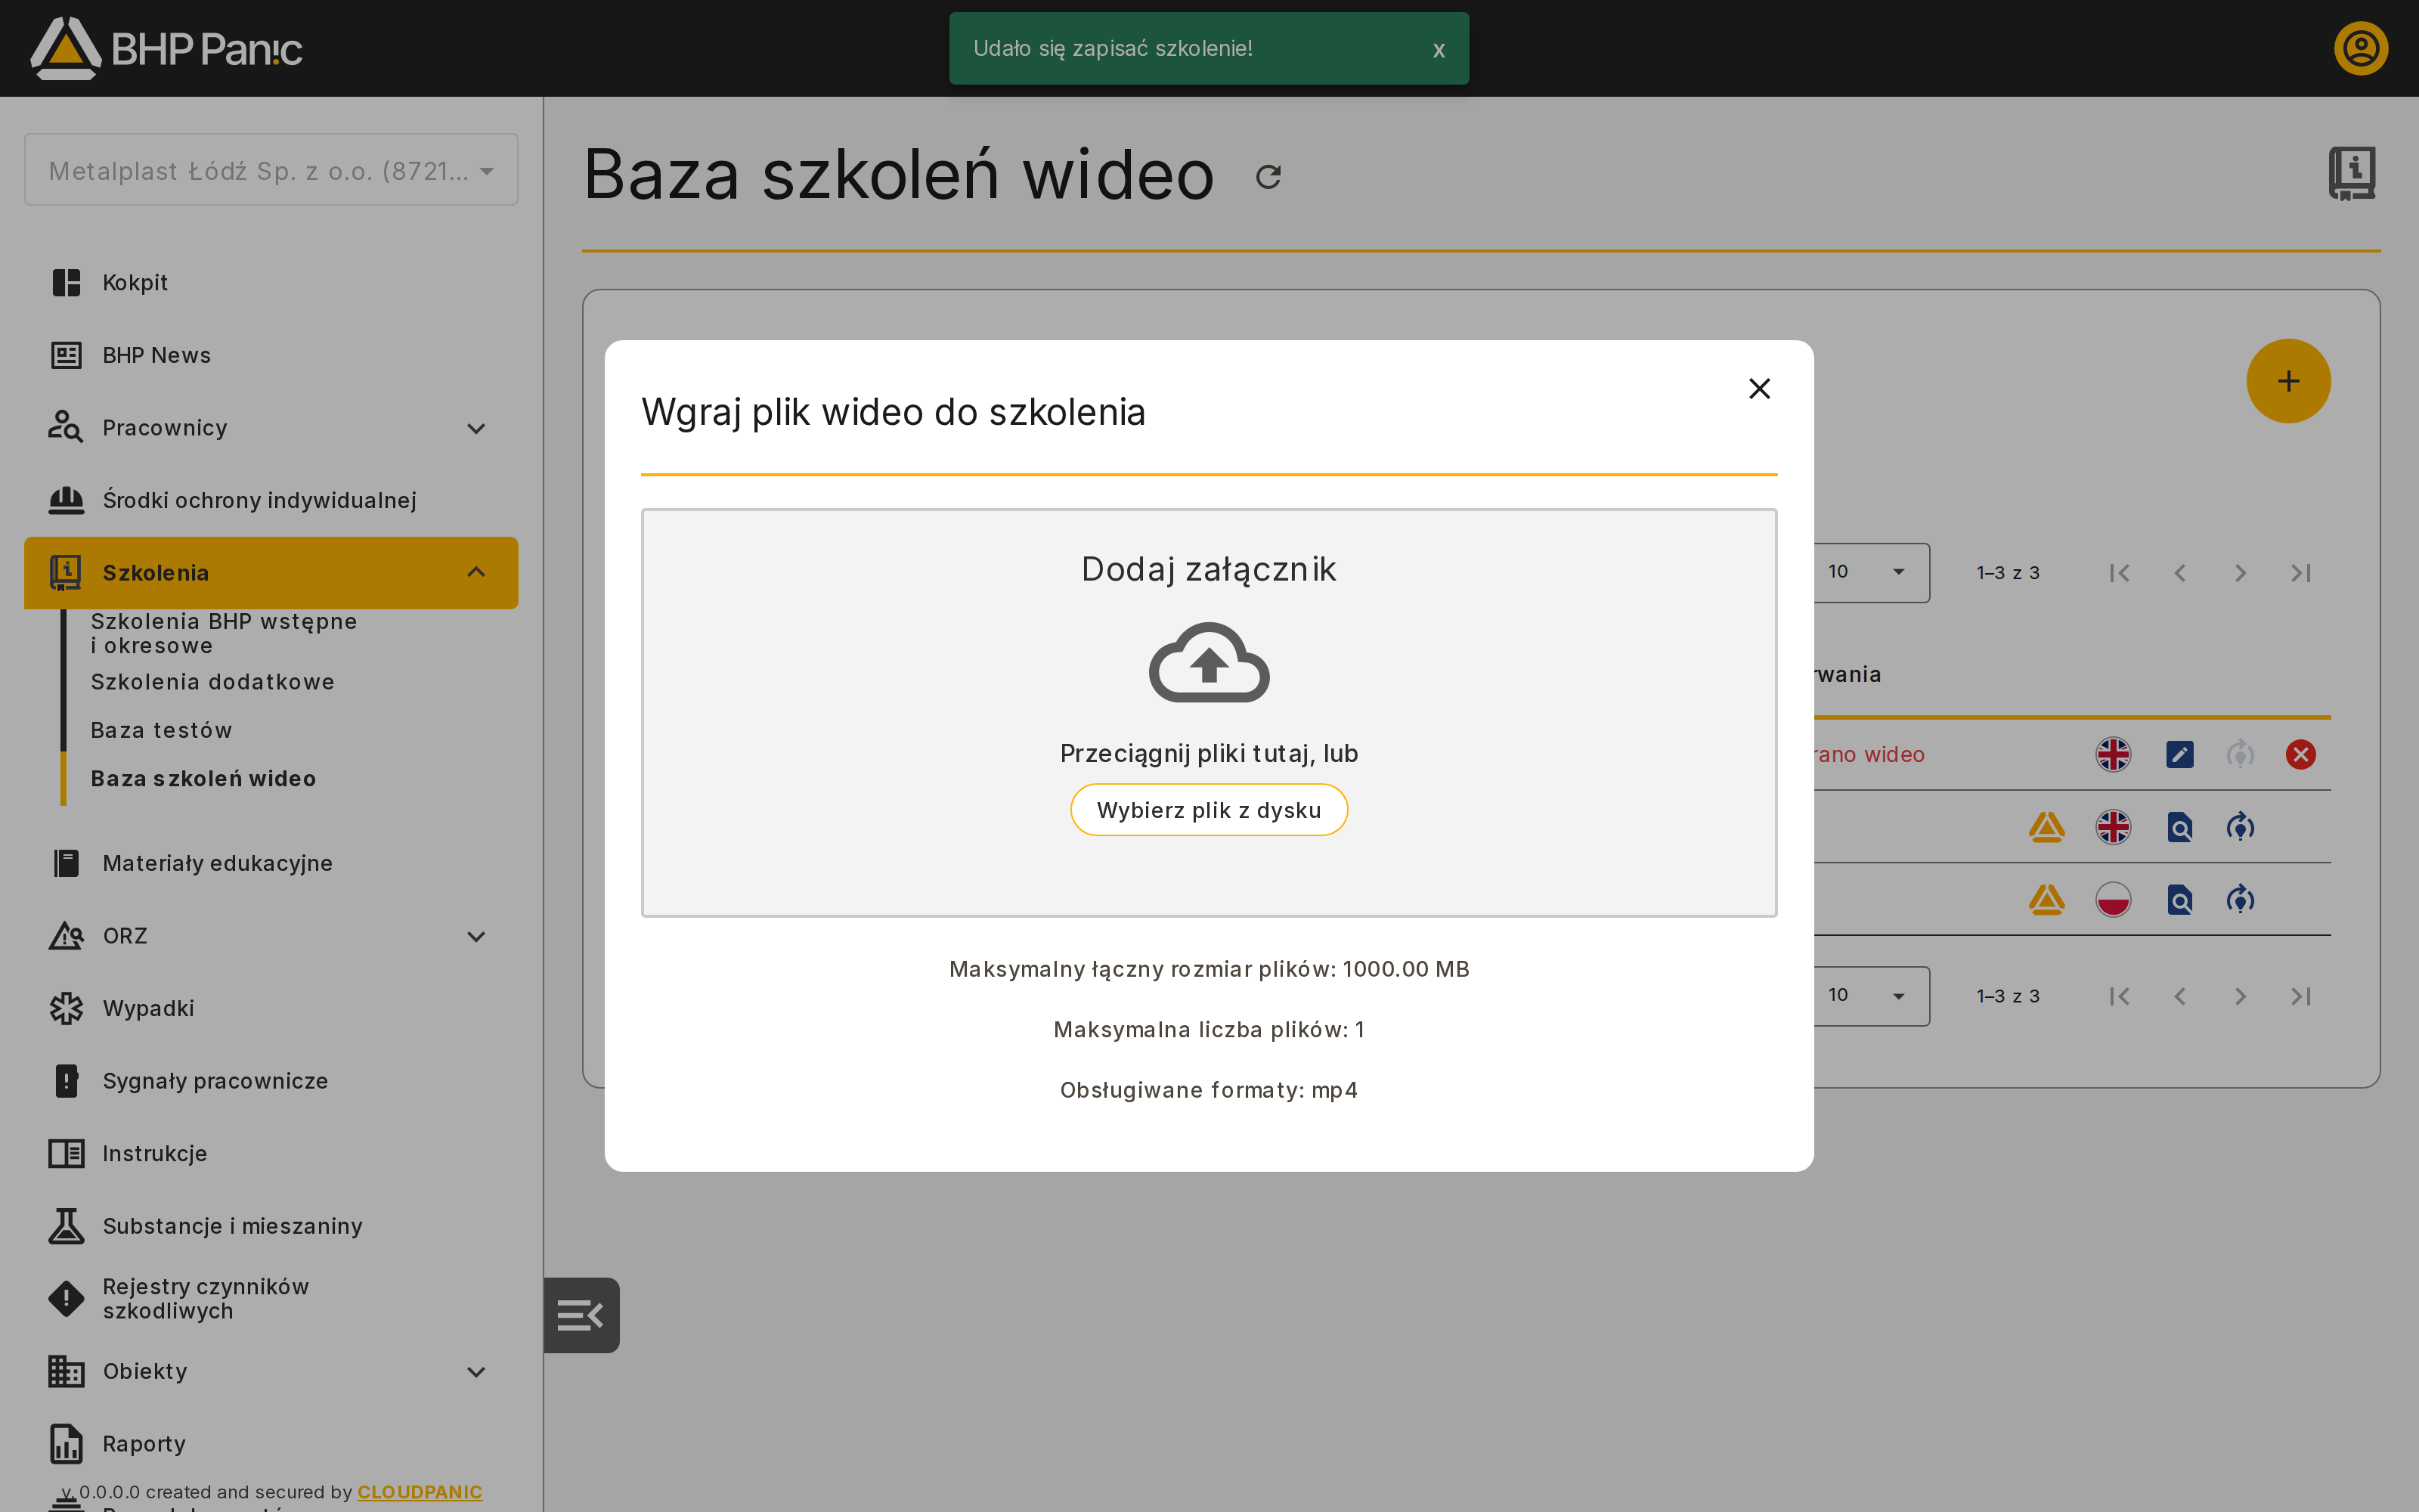Expand the Pracownicy menu chevron

pos(475,428)
